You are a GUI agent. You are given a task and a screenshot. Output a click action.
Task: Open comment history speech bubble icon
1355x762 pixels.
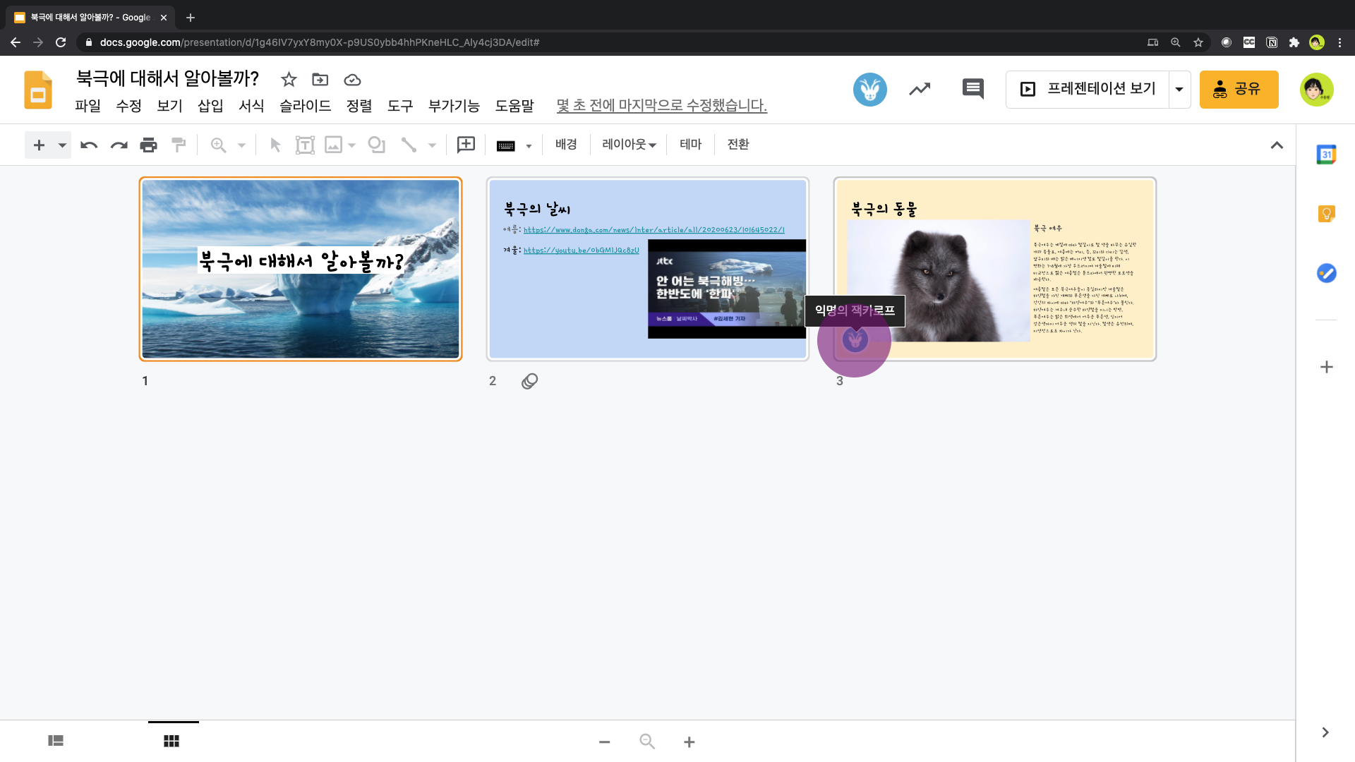pyautogui.click(x=972, y=89)
